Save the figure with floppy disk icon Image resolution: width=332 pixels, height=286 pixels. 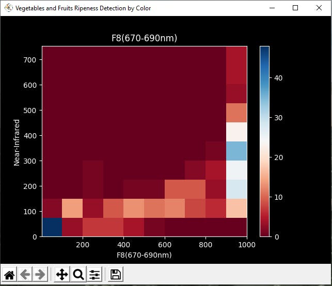pos(116,275)
